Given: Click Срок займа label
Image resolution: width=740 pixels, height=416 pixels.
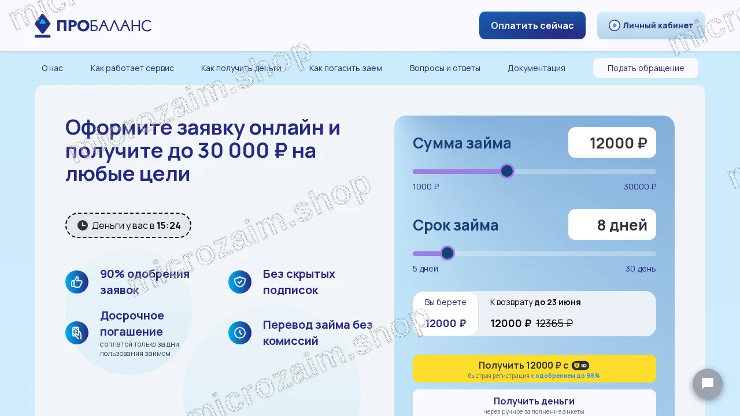Looking at the screenshot, I should coord(456,225).
